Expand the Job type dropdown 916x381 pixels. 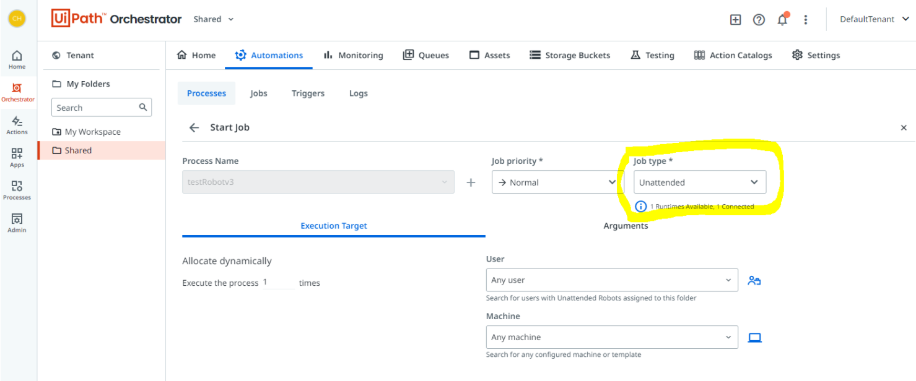coord(699,182)
